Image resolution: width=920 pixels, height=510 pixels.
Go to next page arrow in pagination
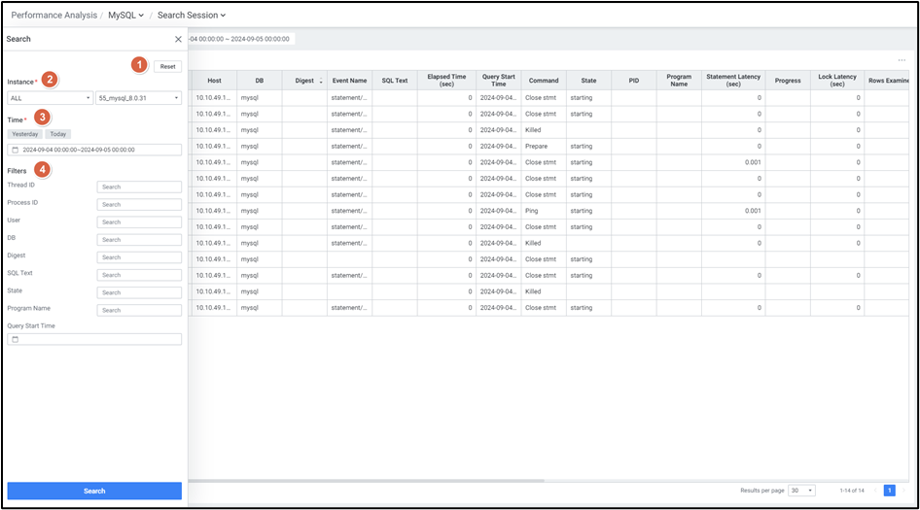(x=903, y=491)
